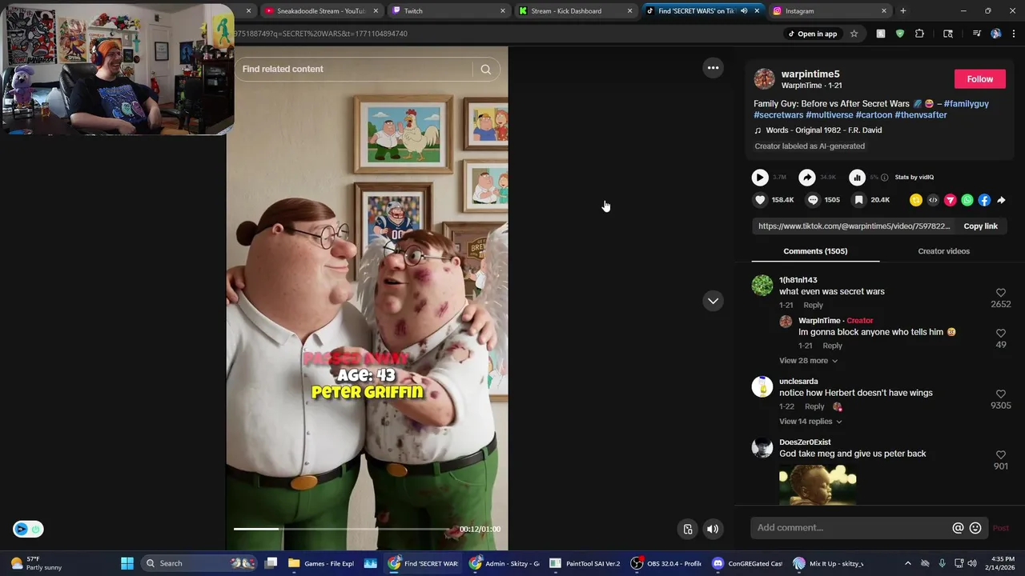
Task: Send to friends via red paper plane icon
Action: click(x=951, y=200)
